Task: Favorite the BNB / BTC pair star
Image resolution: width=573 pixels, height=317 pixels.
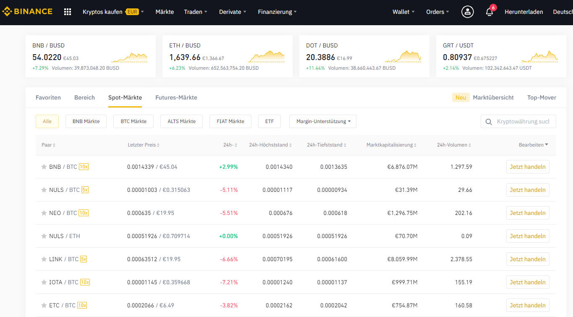Action: [x=44, y=167]
